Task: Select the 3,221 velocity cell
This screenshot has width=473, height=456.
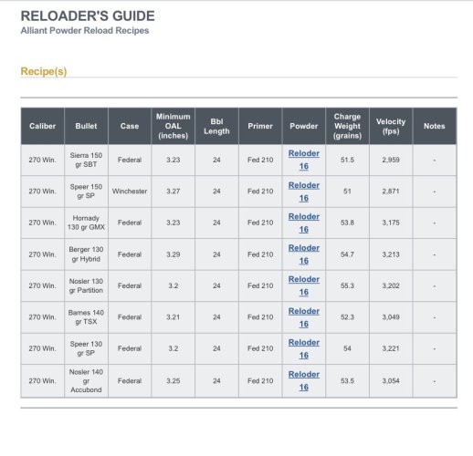Action: 391,348
